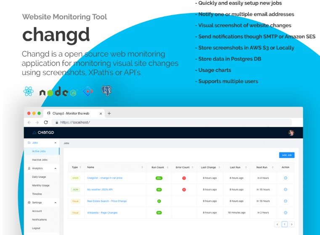Image resolution: width=320 pixels, height=235 pixels.
Task: Click Logout in the sidebar
Action: pos(42,228)
